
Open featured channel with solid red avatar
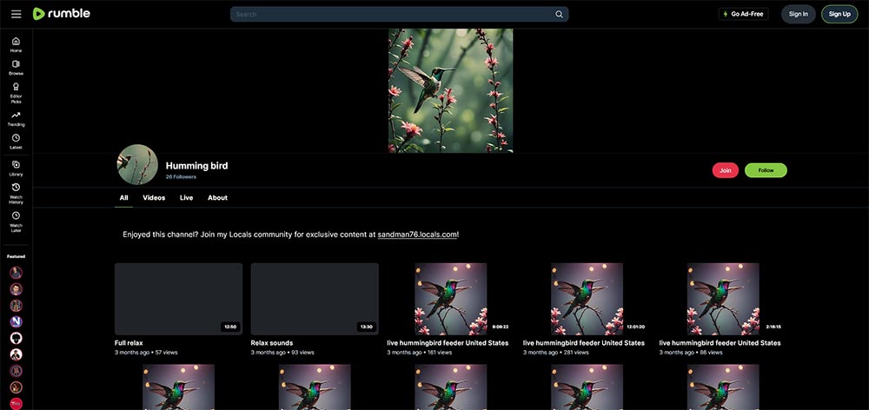[x=16, y=403]
